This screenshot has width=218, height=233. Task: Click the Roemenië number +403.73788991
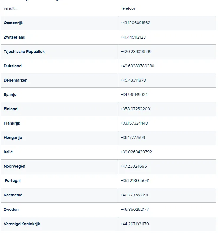[x=134, y=195]
